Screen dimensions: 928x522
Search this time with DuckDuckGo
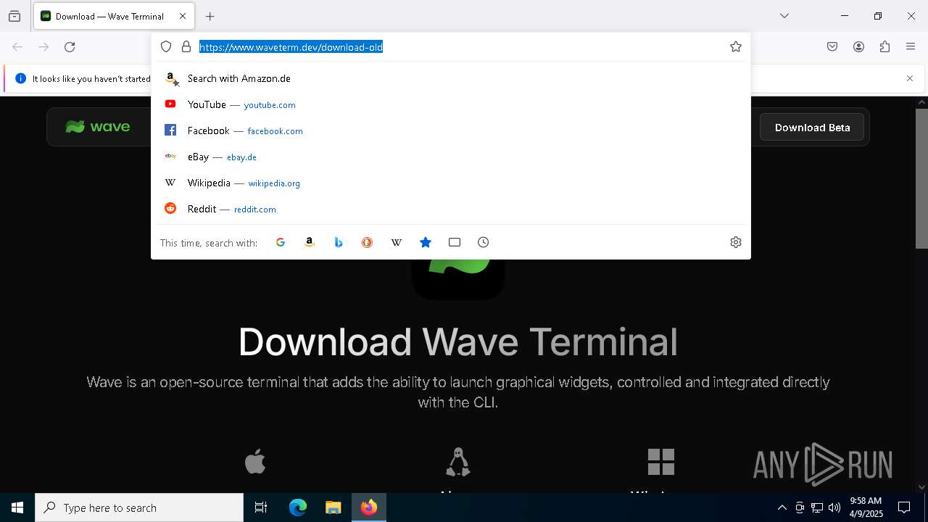[x=368, y=242]
